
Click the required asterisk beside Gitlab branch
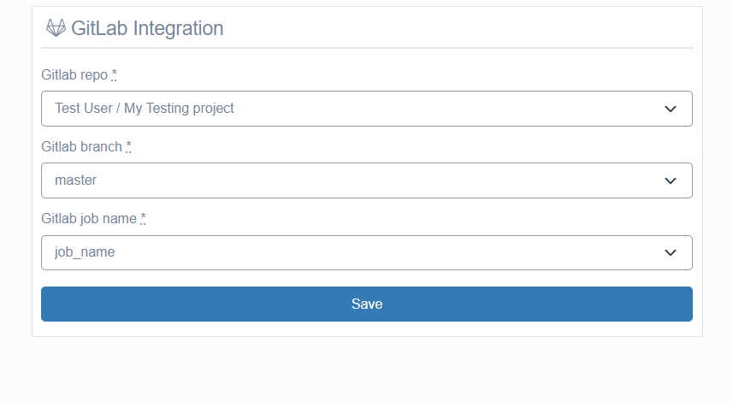(x=128, y=147)
